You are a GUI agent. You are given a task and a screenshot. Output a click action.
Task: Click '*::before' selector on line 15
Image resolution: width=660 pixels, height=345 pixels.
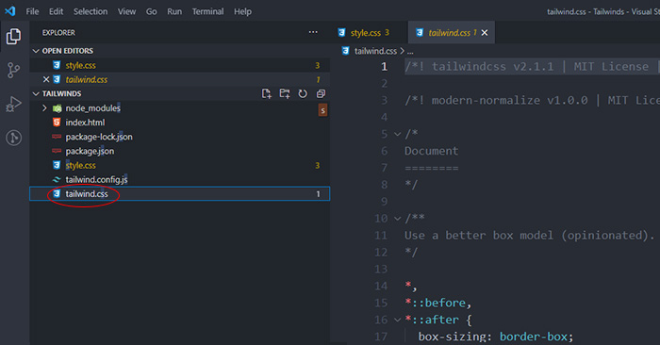pyautogui.click(x=435, y=303)
